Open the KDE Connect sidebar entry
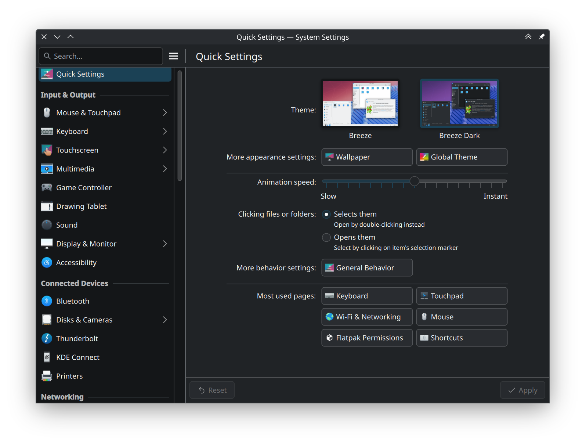This screenshot has width=586, height=446. click(105, 357)
